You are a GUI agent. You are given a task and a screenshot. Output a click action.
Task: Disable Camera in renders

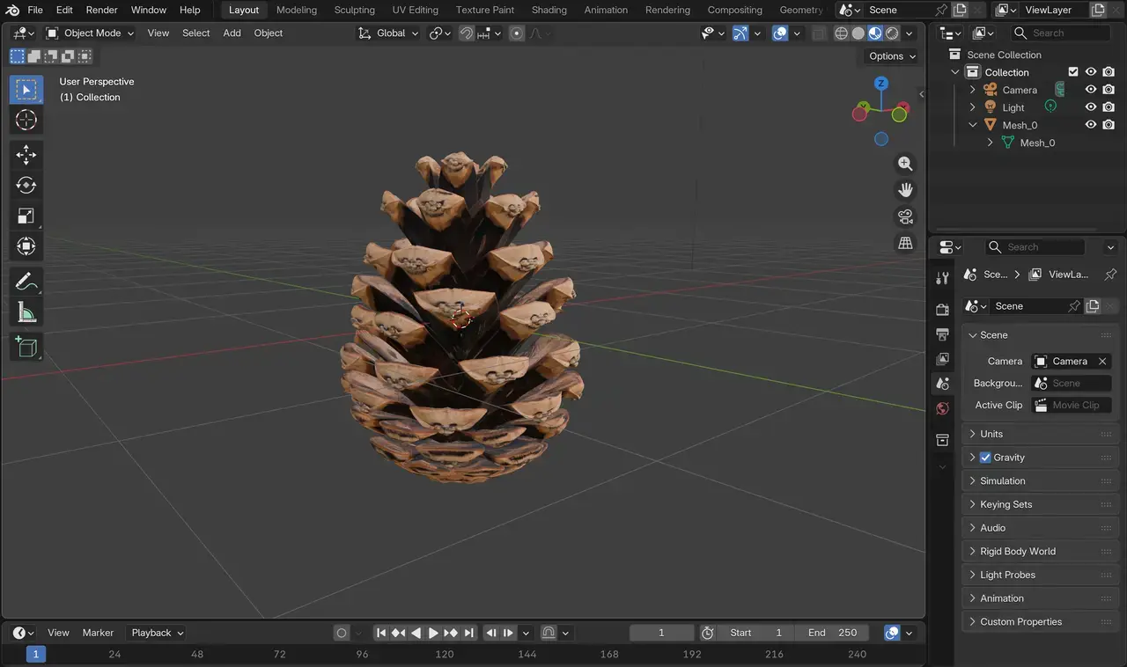coord(1109,90)
